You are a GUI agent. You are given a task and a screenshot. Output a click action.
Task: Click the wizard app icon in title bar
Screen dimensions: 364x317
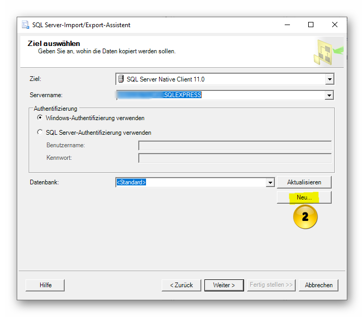tap(26, 25)
